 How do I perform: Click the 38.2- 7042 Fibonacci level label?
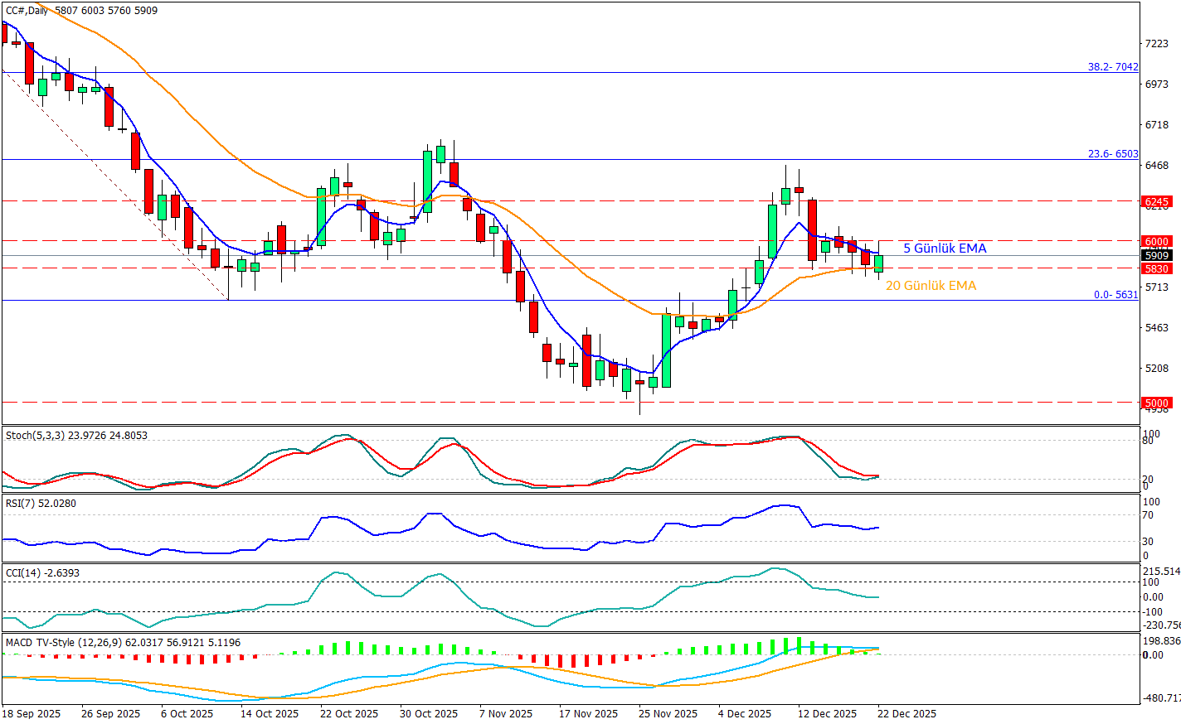(x=1113, y=67)
